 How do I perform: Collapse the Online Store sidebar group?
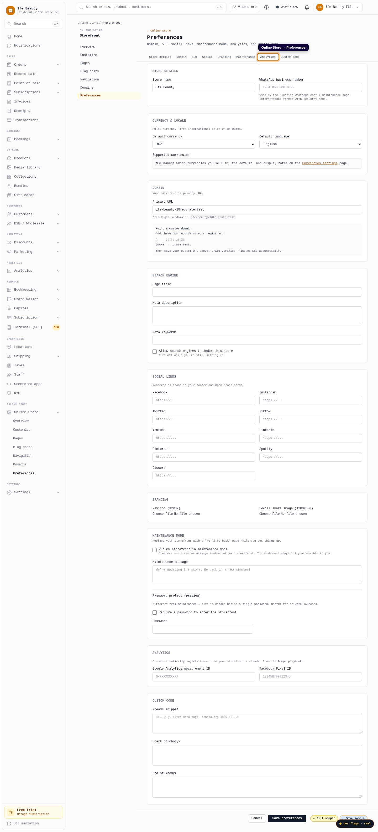pos(58,412)
